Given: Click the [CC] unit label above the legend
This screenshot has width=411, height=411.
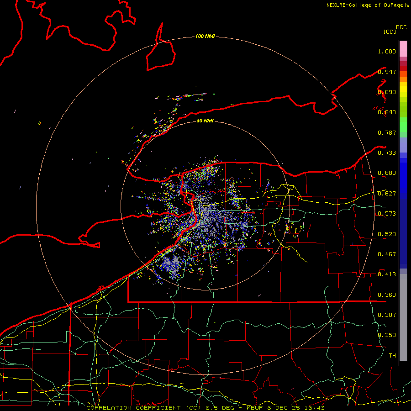Looking at the screenshot, I should [x=390, y=32].
